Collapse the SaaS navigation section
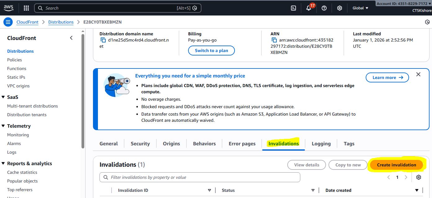This screenshot has width=432, height=198. 3,97
